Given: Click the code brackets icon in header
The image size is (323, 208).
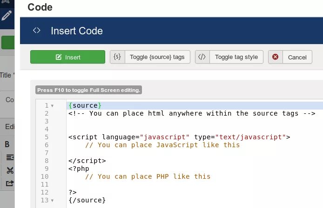Looking at the screenshot, I should pos(37,31).
